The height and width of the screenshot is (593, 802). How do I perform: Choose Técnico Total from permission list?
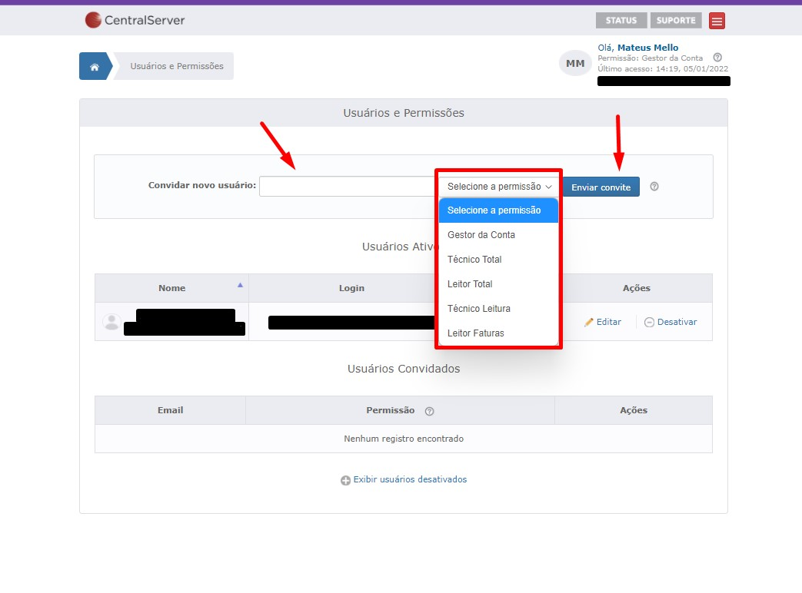point(474,260)
